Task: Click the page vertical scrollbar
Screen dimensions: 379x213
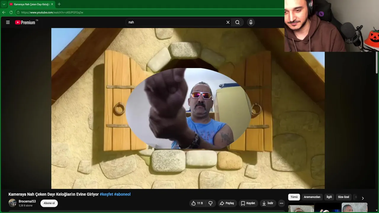Action: tap(377, 62)
